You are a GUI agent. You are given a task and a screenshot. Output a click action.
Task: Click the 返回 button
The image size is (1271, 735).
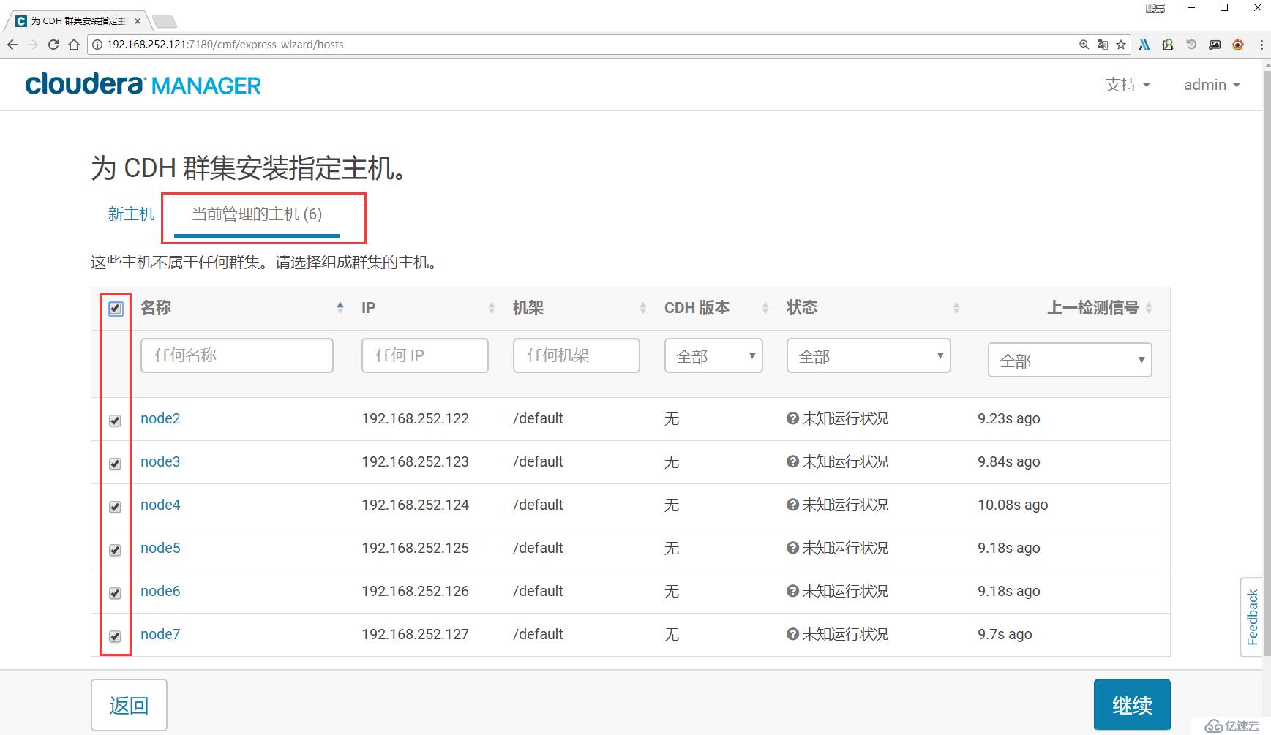click(129, 705)
